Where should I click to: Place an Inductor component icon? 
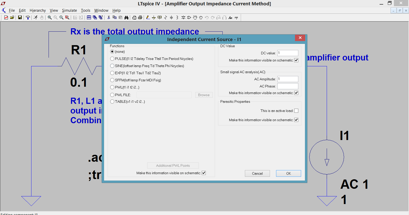coord(177,18)
